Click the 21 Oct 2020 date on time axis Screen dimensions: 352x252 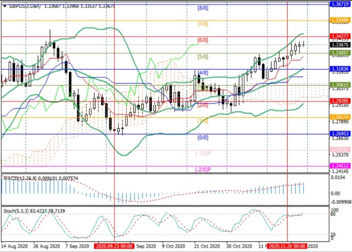[x=207, y=246]
